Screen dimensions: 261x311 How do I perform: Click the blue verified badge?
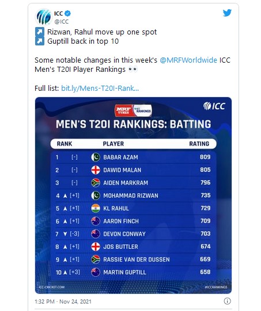pyautogui.click(x=68, y=13)
